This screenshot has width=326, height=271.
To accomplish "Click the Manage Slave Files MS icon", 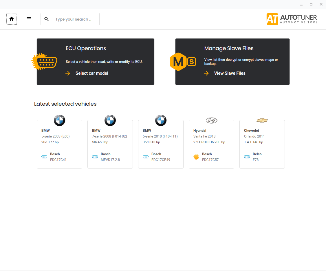I will [183, 62].
